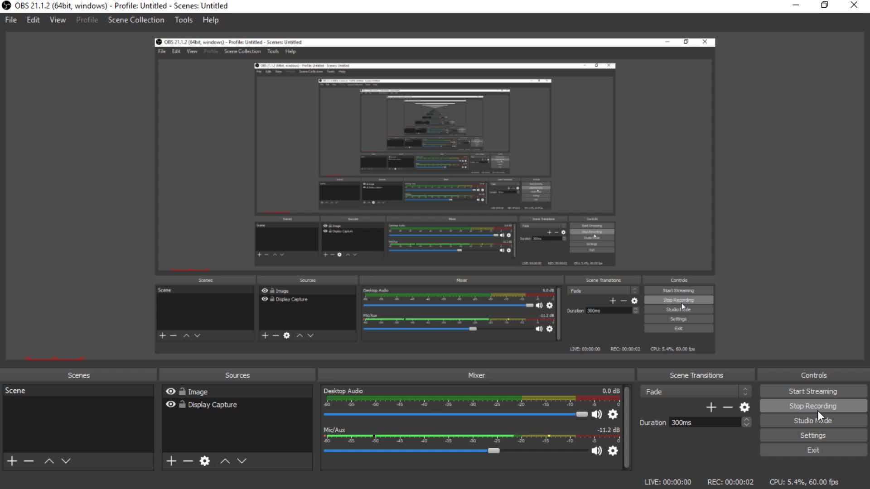Viewport: 870px width, 489px height.
Task: Click the Stop Recording button
Action: tap(813, 406)
